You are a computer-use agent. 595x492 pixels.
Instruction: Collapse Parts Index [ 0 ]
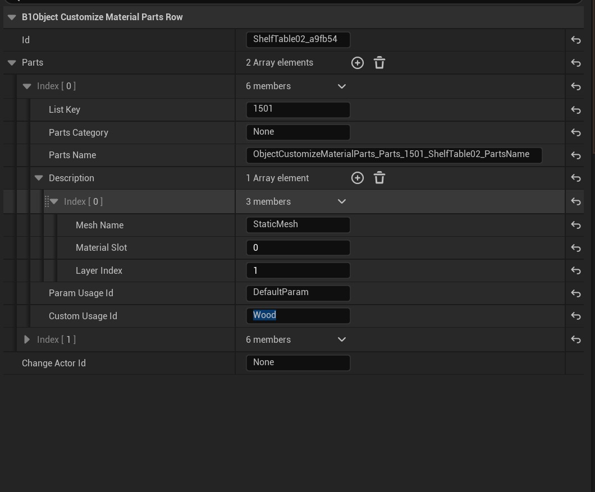tap(27, 86)
